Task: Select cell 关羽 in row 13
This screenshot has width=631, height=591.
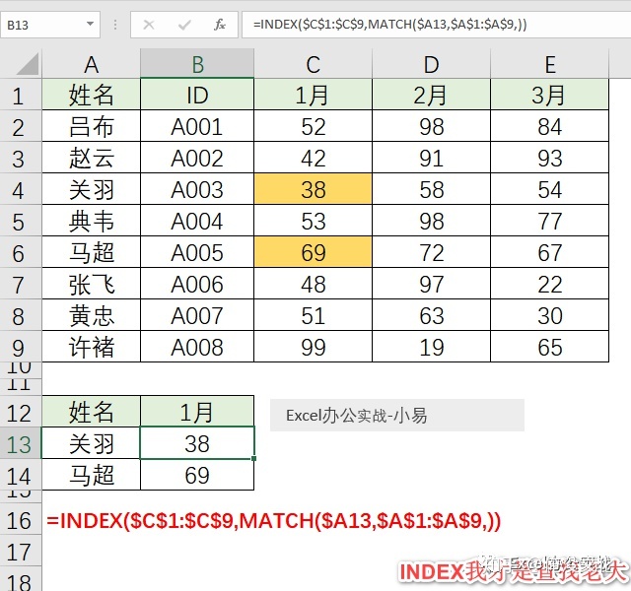Action: (92, 443)
